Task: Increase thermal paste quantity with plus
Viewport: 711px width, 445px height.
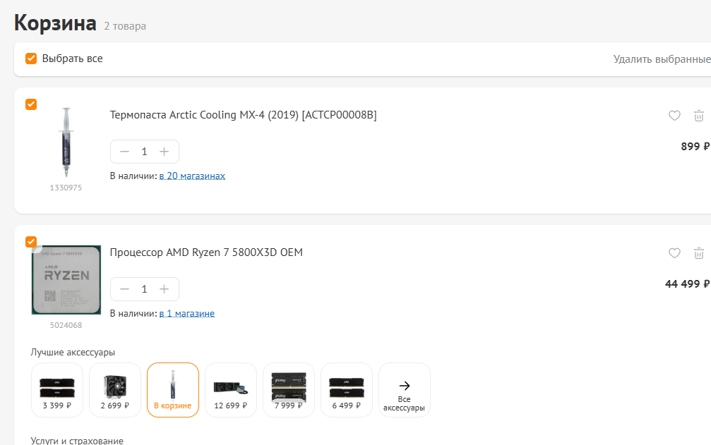Action: tap(165, 152)
